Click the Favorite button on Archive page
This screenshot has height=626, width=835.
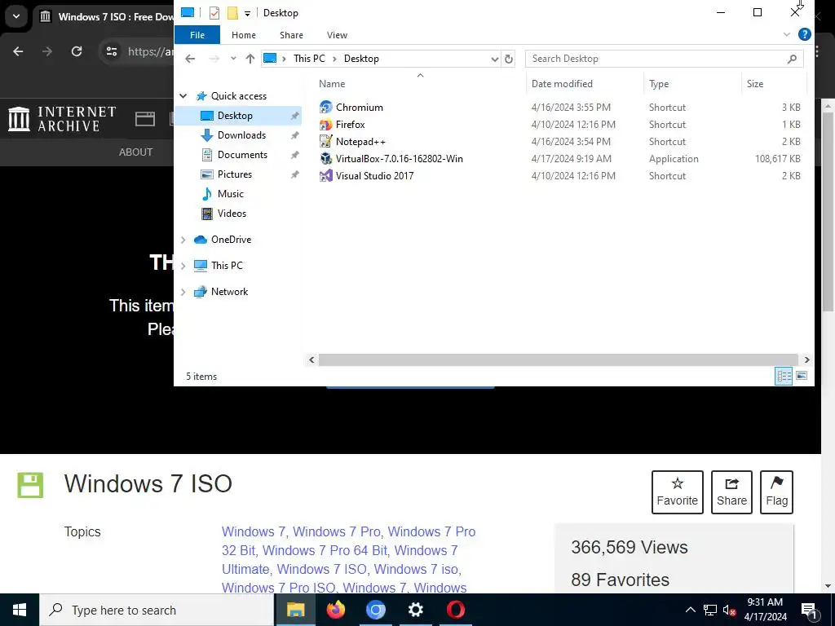click(x=677, y=492)
